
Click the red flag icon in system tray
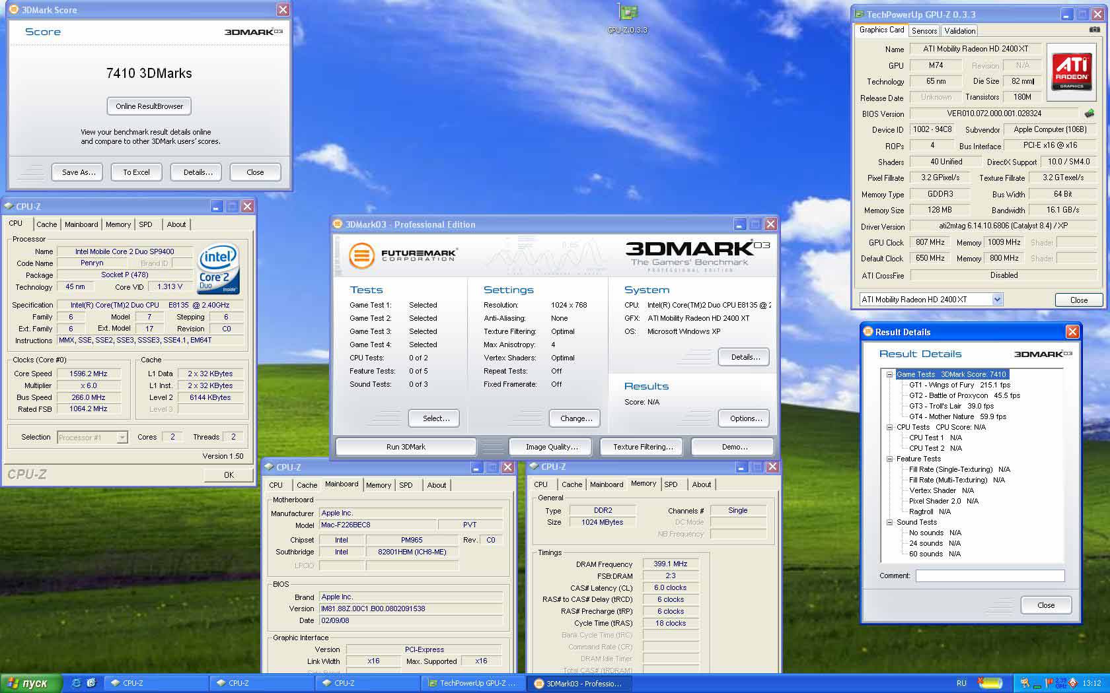pyautogui.click(x=1049, y=683)
